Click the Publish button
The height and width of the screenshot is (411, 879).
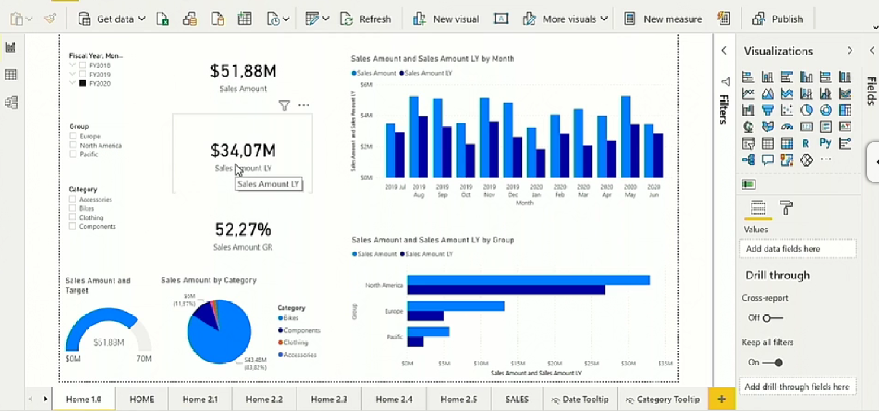click(x=786, y=19)
